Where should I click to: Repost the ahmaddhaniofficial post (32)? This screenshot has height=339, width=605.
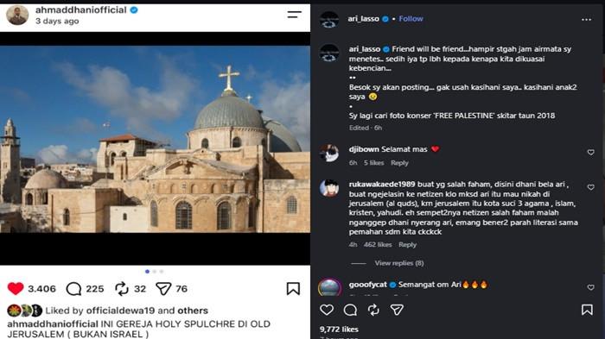(x=122, y=288)
